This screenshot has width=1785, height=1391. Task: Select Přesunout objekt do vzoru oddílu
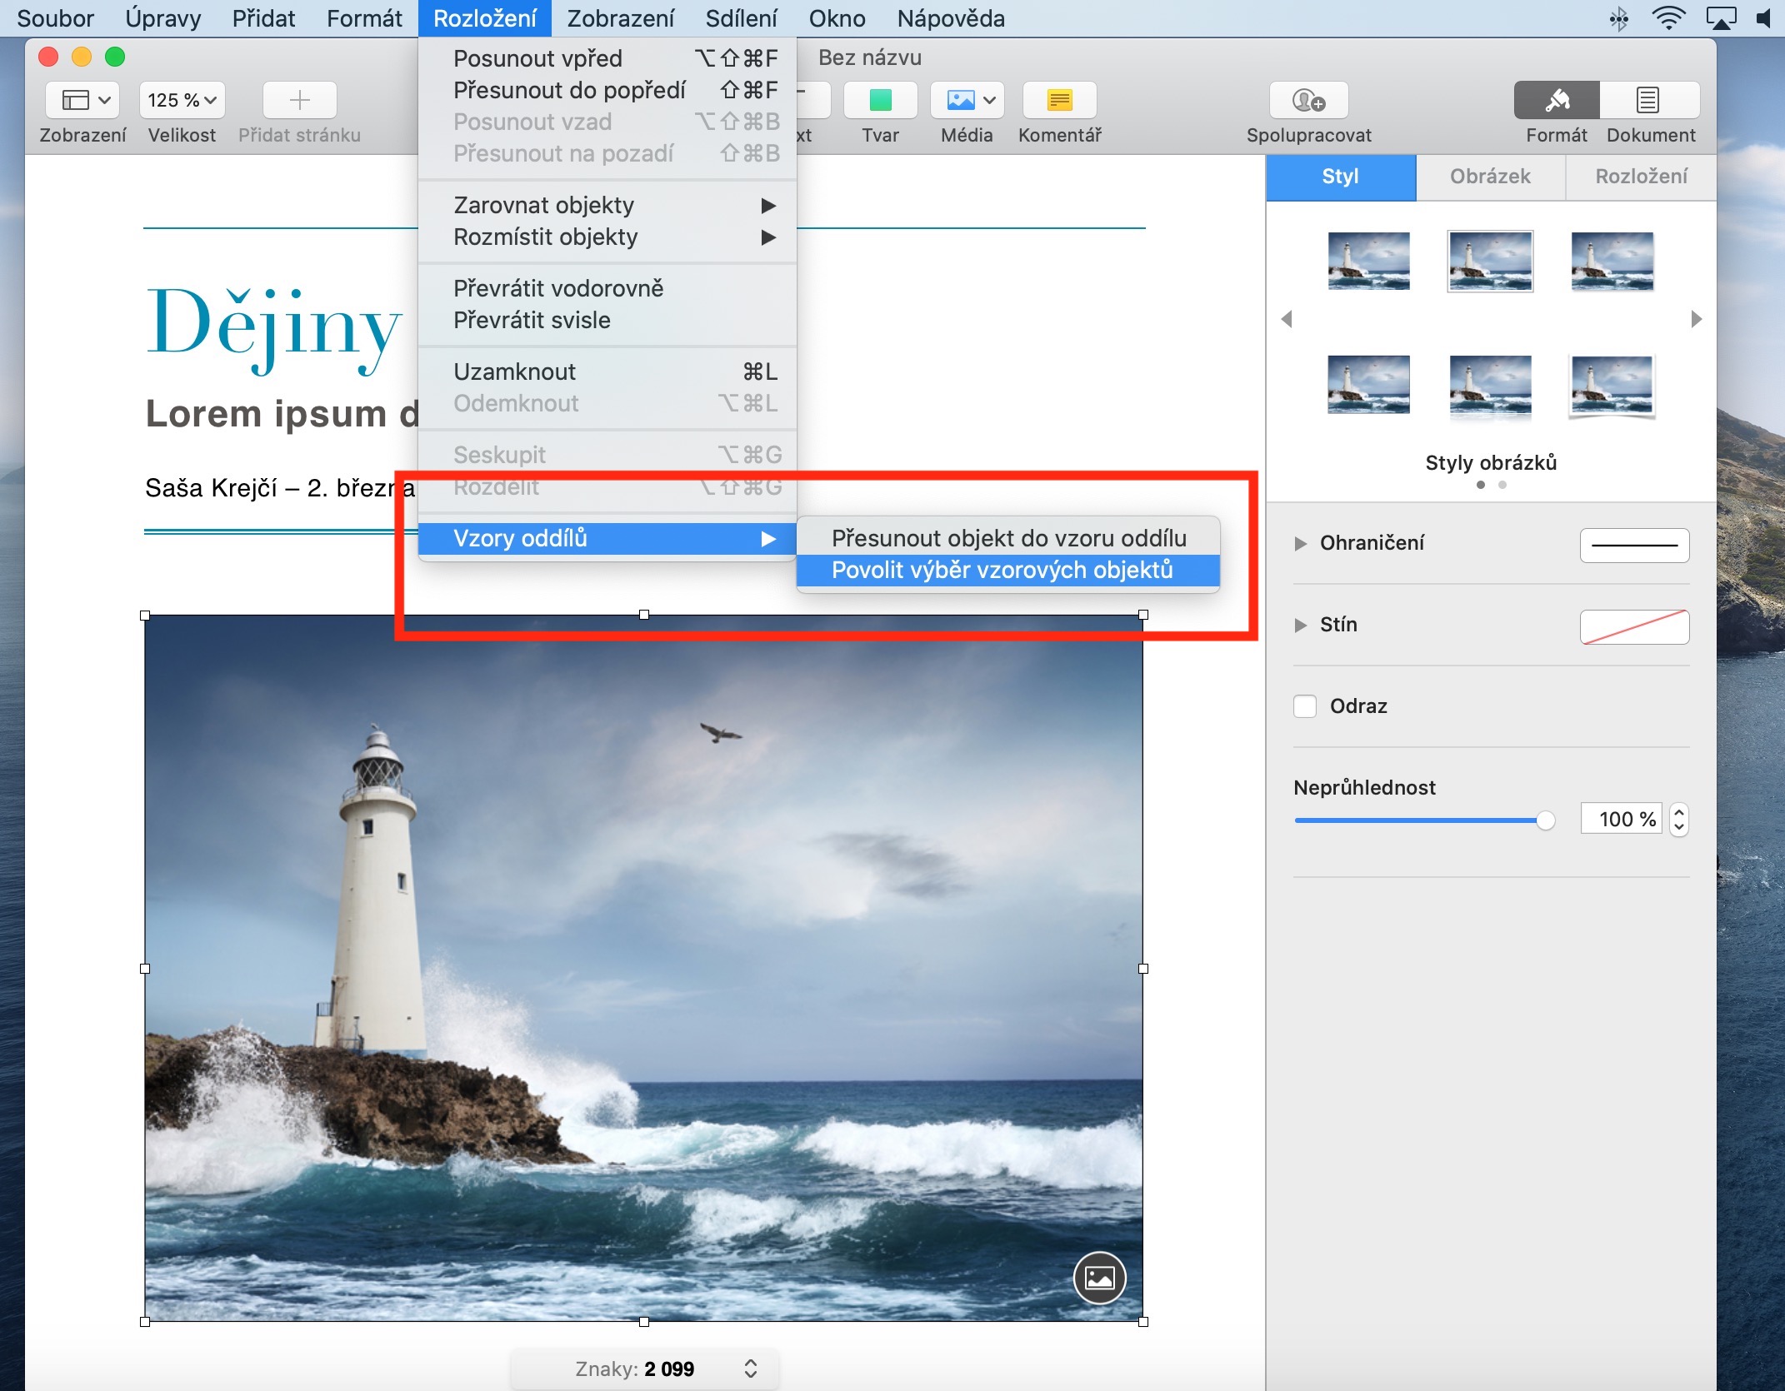click(x=1008, y=539)
